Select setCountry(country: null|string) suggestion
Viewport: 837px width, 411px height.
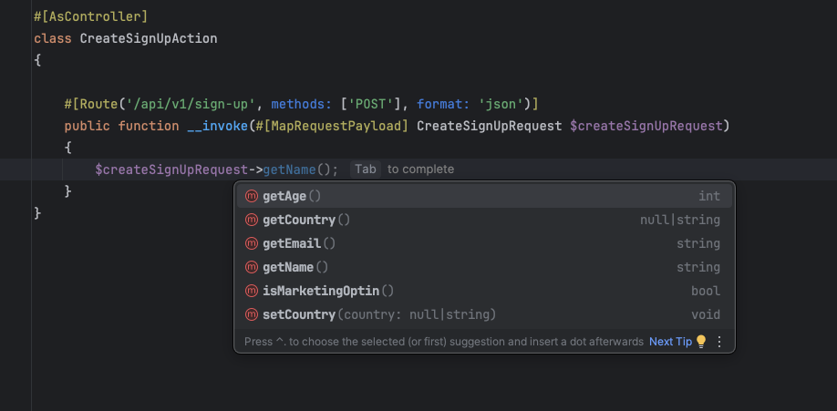pyautogui.click(x=378, y=314)
